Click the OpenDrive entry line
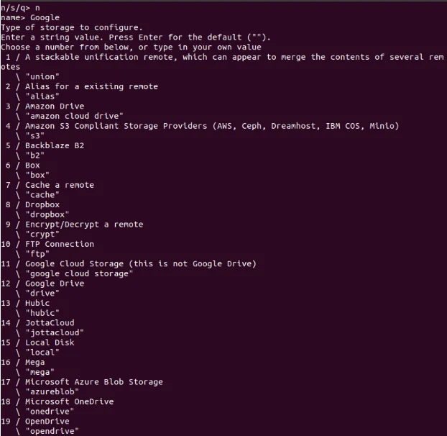Screen dimensions: 447x436 click(x=35, y=422)
